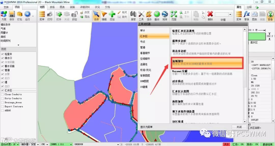Image resolution: width=275 pixels, height=146 pixels.
Task: Click the 上个 previous zoom button
Action: [x=184, y=12]
